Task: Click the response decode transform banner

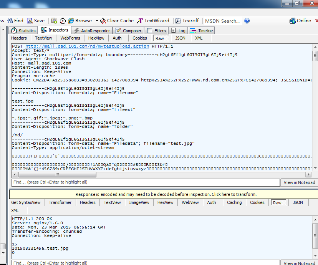Action: coord(166,194)
